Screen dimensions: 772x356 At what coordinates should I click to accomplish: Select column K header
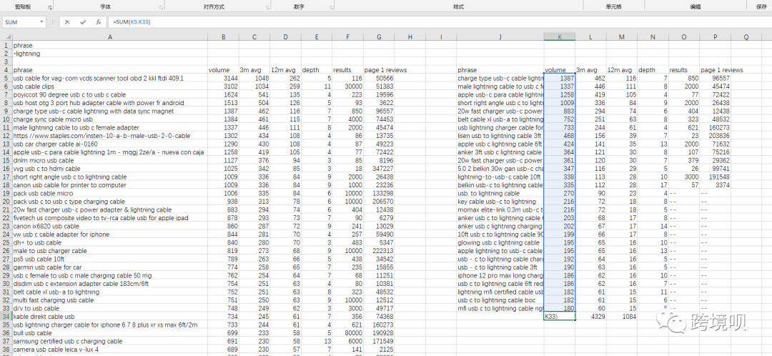pos(559,37)
